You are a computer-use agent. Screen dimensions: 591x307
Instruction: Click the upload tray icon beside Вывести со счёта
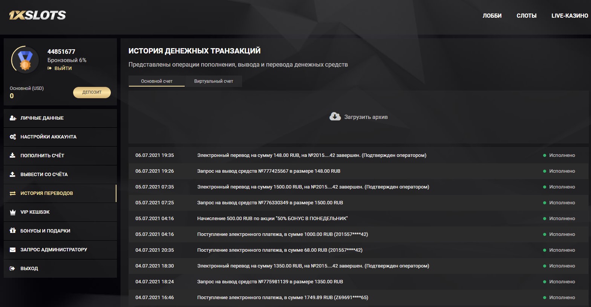12,174
